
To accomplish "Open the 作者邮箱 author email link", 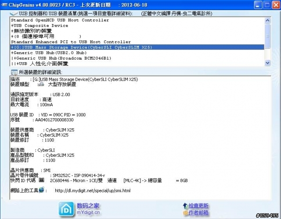I will 198,212.
